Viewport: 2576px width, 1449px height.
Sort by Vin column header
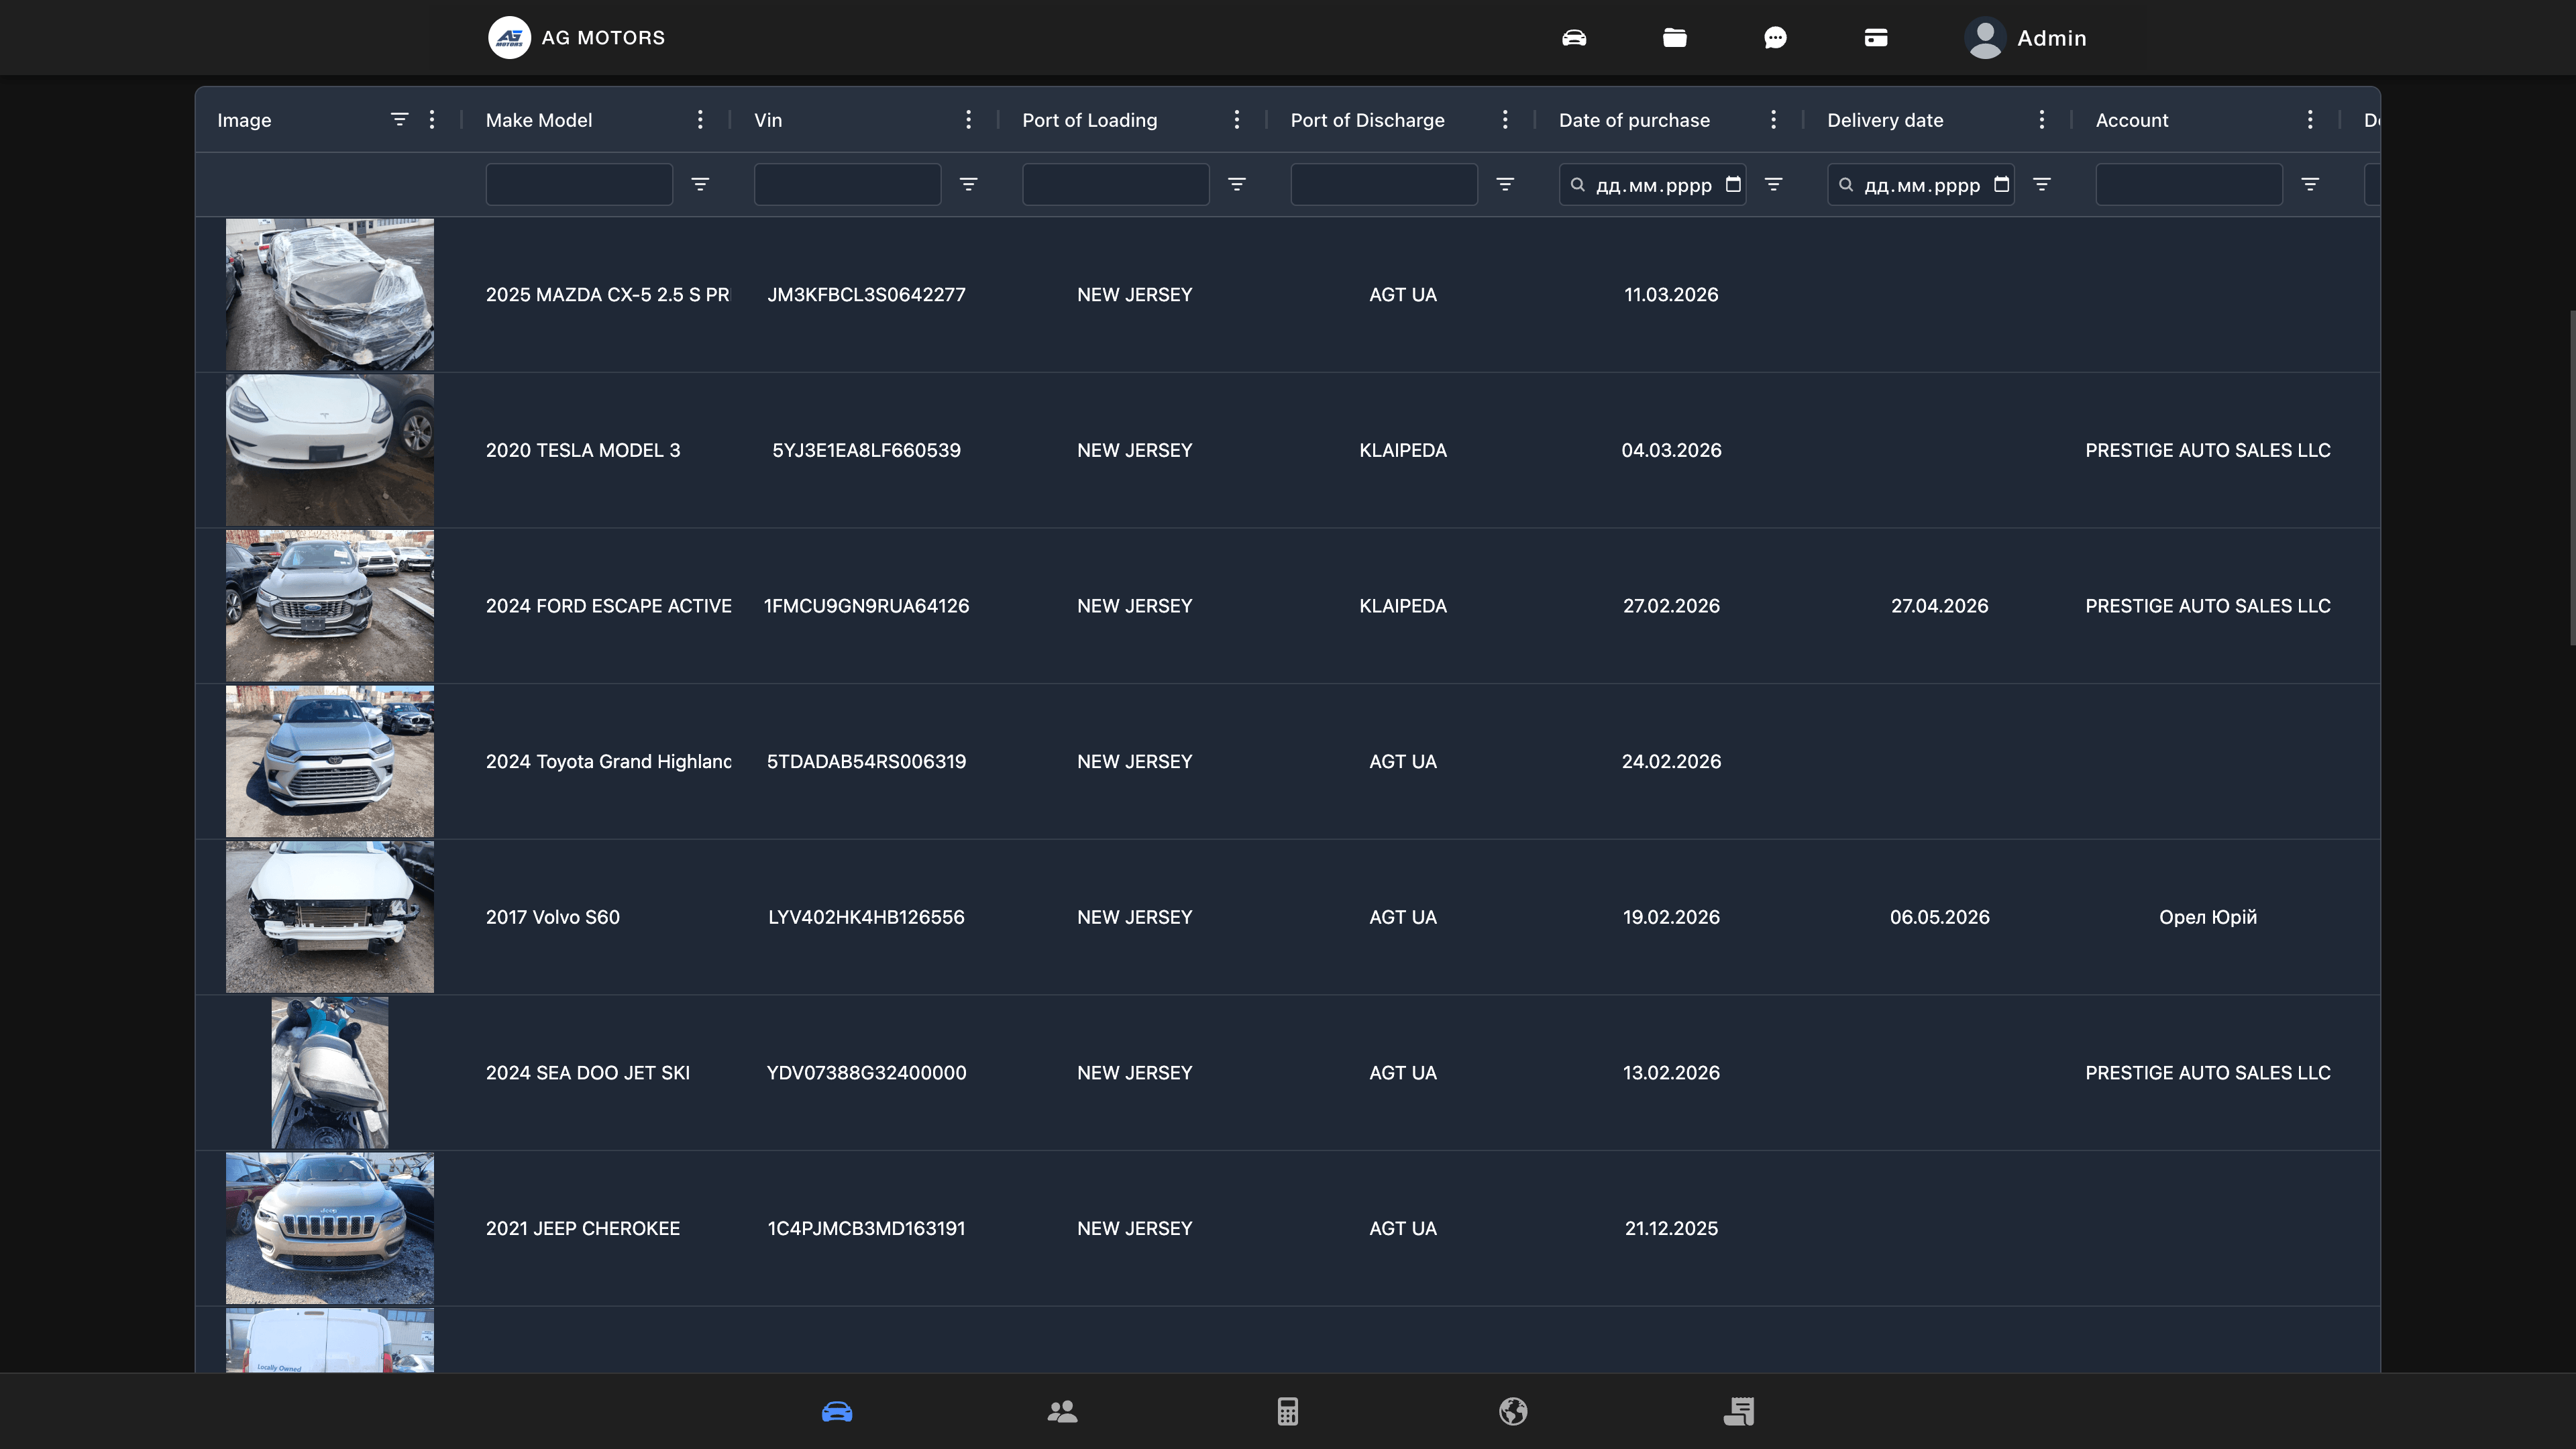(x=768, y=120)
